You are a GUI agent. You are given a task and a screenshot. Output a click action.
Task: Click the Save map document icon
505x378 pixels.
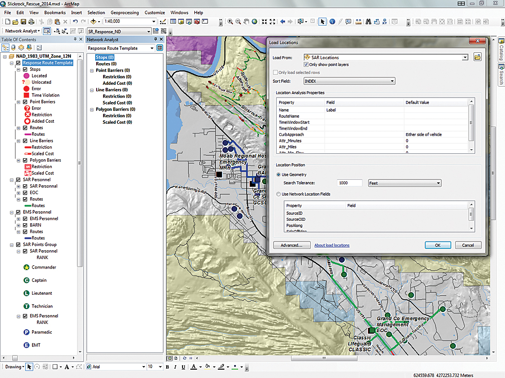pos(23,22)
